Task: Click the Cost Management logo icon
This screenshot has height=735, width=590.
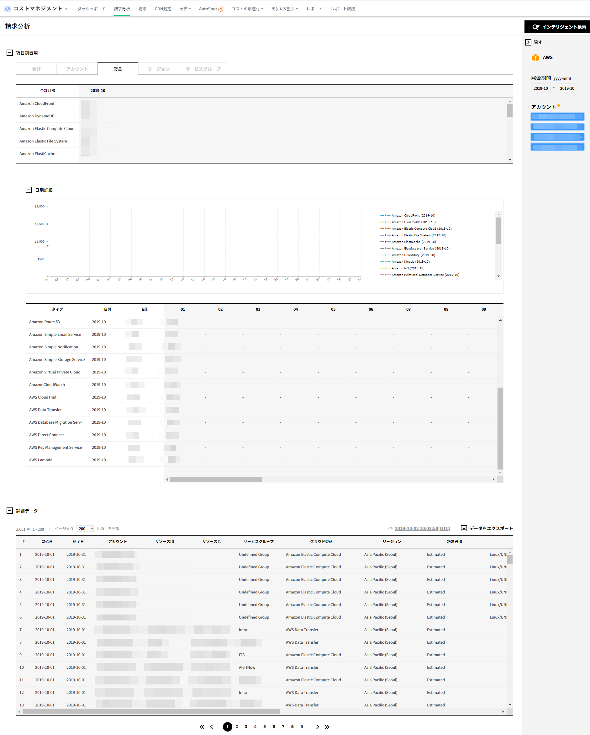Action: (8, 9)
